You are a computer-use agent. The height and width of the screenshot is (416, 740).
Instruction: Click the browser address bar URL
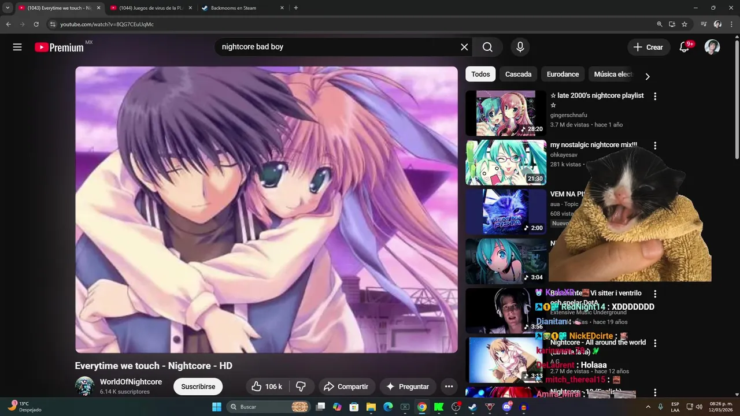pos(107,24)
